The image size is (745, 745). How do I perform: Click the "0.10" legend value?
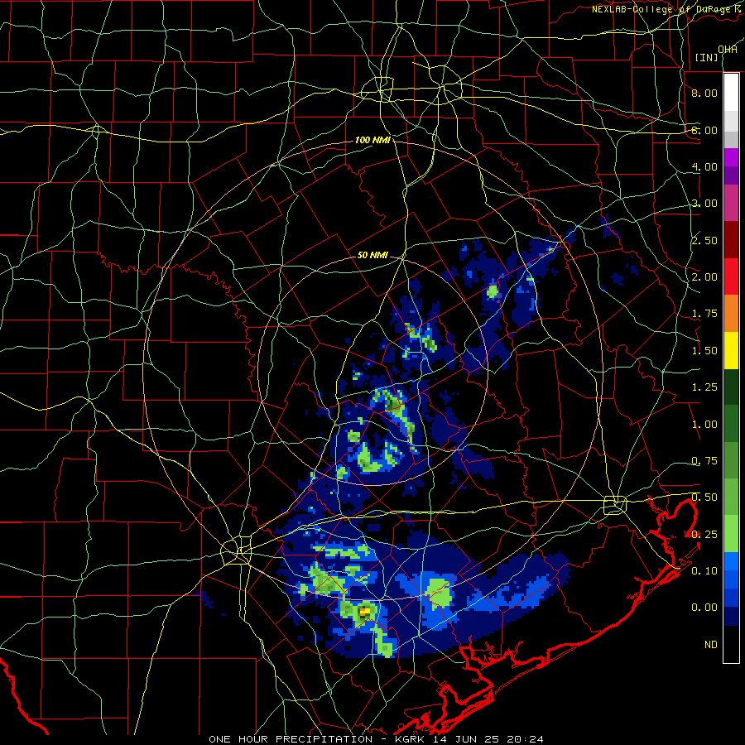(704, 571)
